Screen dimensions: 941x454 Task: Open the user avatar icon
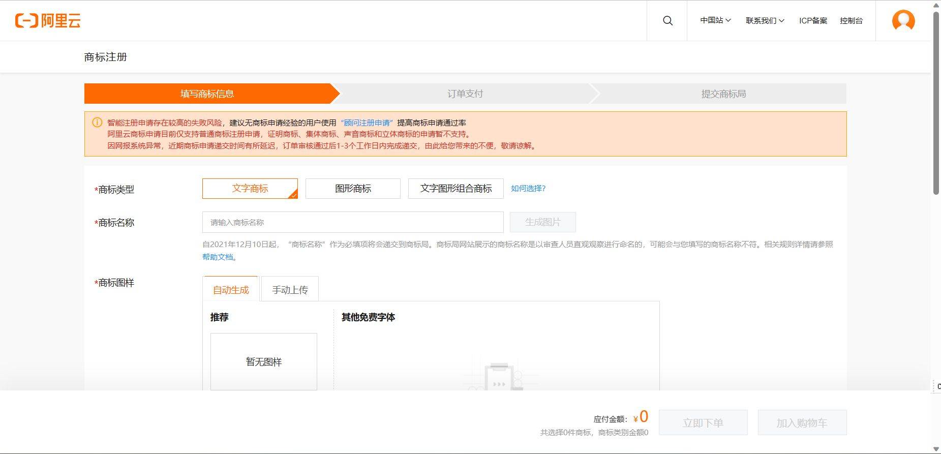pos(903,21)
